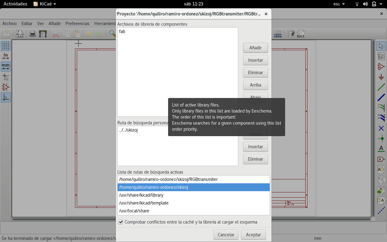Image resolution: width=387 pixels, height=242 pixels.
Task: Select the Place component tool
Action: [381, 67]
